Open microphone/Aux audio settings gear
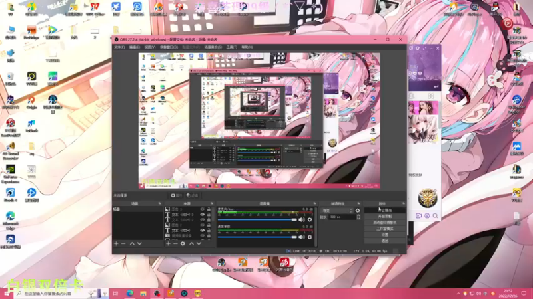Screen dimensions: 533x299 click(x=310, y=220)
